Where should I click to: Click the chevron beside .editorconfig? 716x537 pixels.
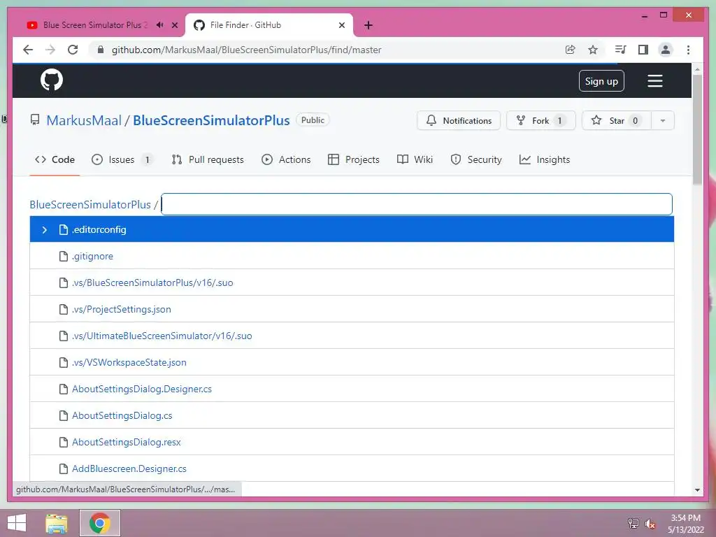pyautogui.click(x=44, y=229)
